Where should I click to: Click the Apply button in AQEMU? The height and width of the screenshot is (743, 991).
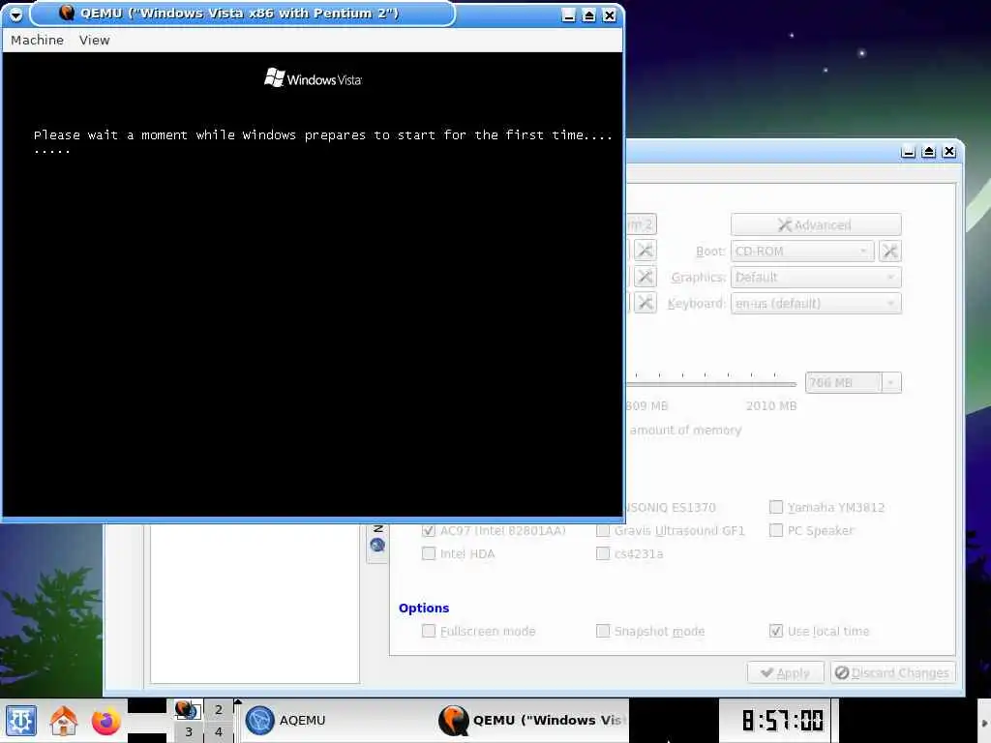tap(786, 673)
